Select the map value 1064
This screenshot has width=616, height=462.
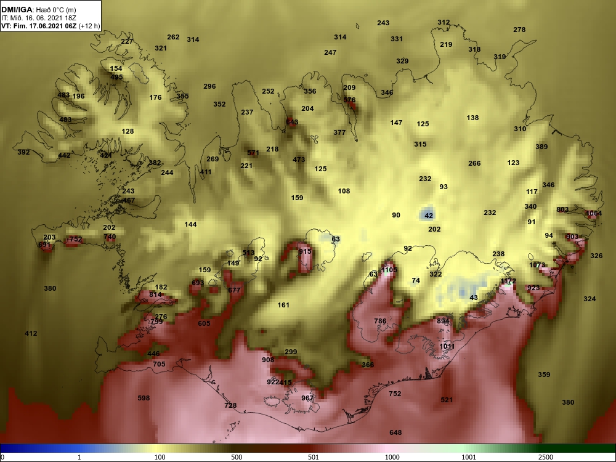tap(594, 213)
